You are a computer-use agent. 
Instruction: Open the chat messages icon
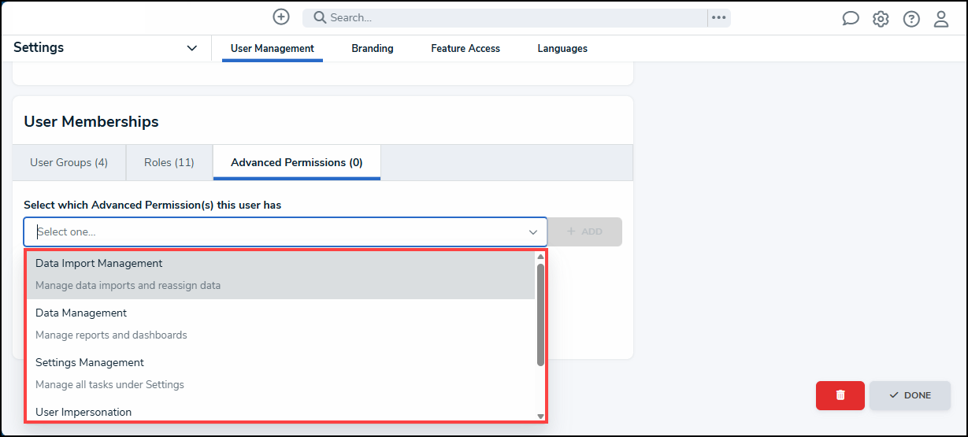(851, 19)
